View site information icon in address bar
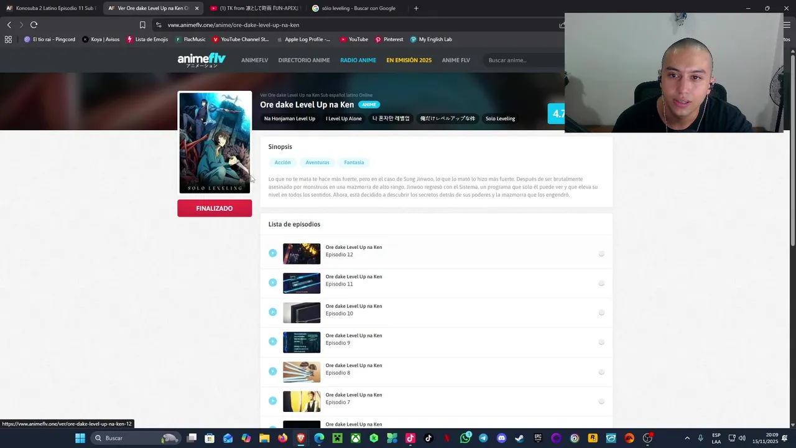The width and height of the screenshot is (796, 448). click(159, 25)
